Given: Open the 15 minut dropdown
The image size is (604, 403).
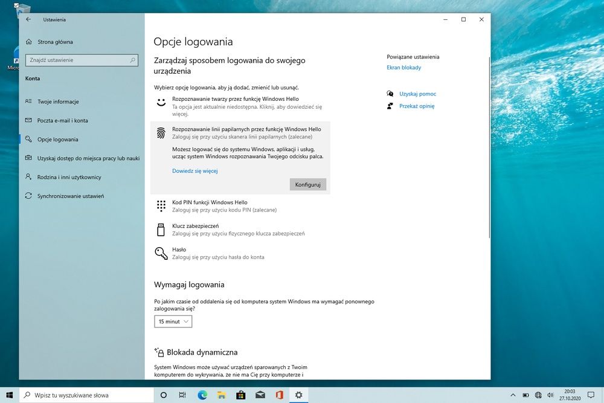Looking at the screenshot, I should (173, 321).
